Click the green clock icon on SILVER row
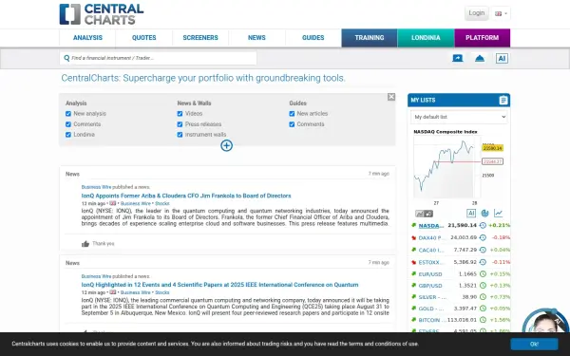The image size is (570, 356). (483, 297)
